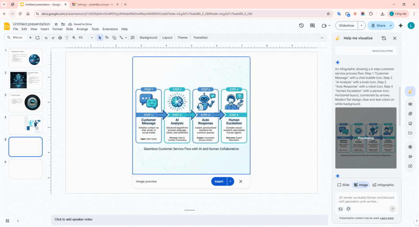Select the Shape tool in toolbar
Viewport: 419px width, 227px height.
[x=114, y=38]
